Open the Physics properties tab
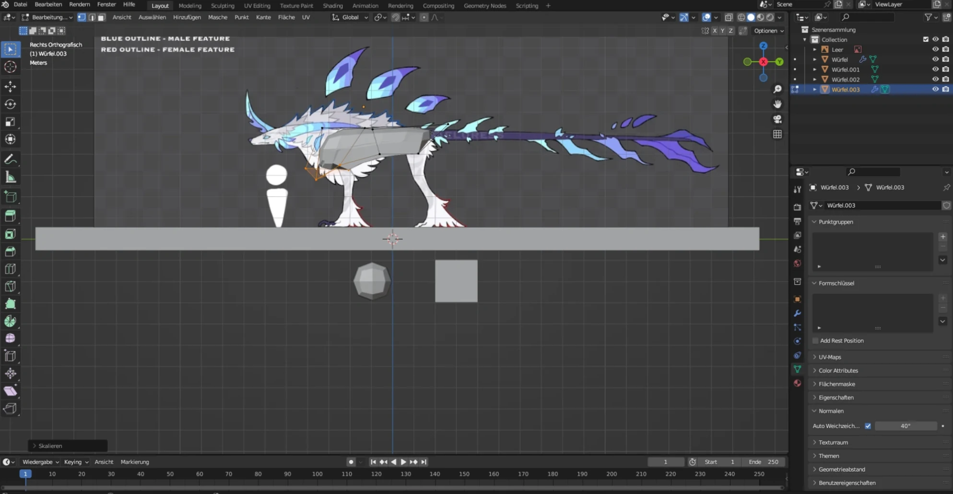Screen dimensions: 953x494 [x=797, y=341]
